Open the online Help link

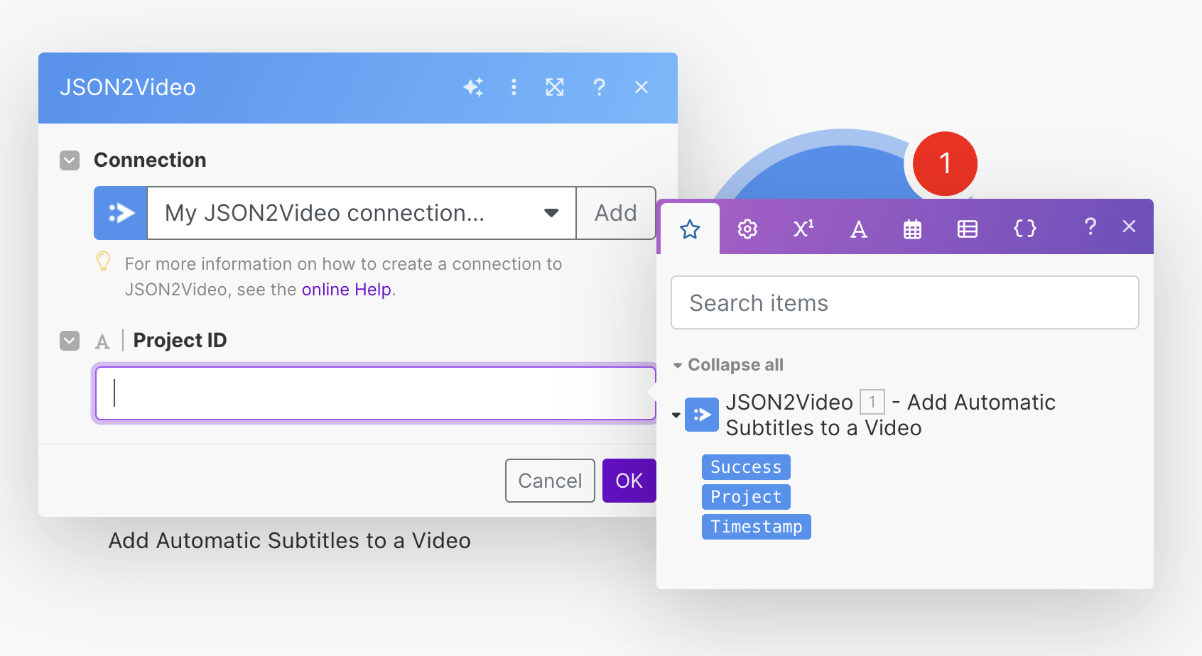(x=347, y=290)
